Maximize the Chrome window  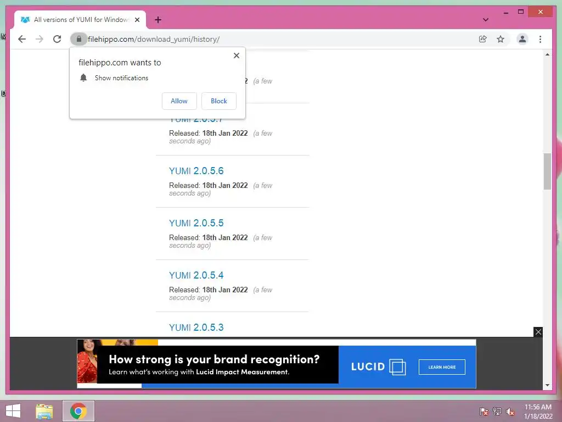[521, 12]
